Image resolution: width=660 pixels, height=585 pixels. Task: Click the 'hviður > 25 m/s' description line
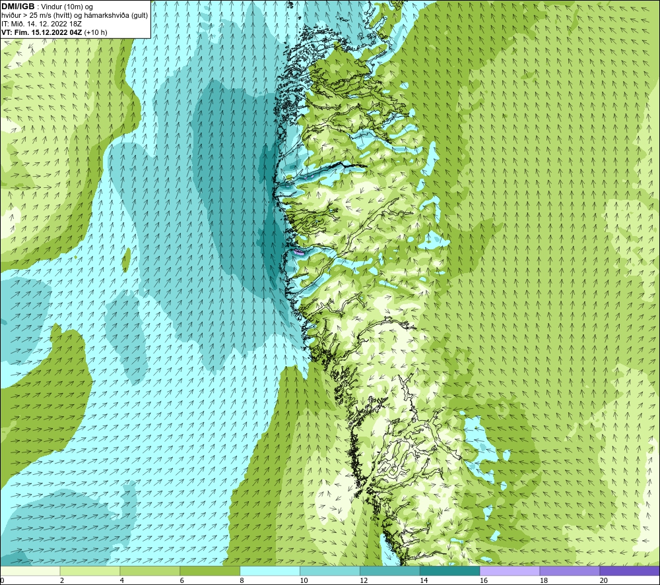pyautogui.click(x=75, y=15)
